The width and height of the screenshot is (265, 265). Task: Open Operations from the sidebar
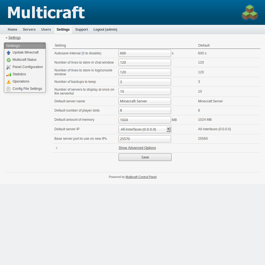click(21, 82)
